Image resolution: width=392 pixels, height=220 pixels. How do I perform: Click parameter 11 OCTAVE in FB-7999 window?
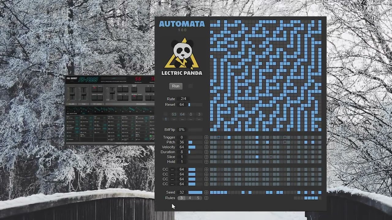click(x=72, y=118)
